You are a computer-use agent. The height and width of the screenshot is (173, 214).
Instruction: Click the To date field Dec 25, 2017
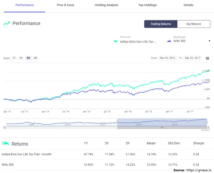pyautogui.click(x=193, y=58)
